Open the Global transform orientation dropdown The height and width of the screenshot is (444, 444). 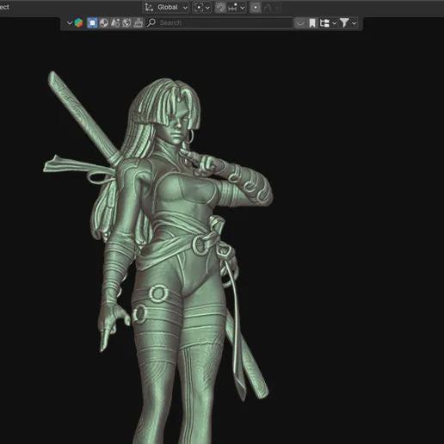166,8
